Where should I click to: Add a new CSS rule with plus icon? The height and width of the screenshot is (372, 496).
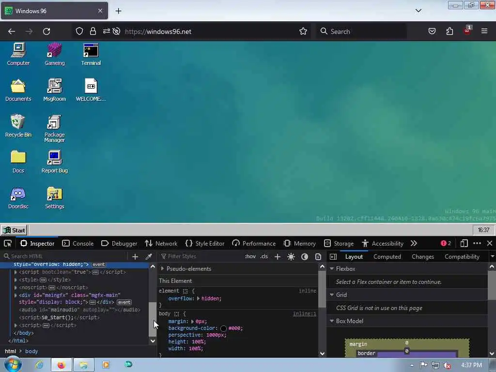tap(278, 257)
